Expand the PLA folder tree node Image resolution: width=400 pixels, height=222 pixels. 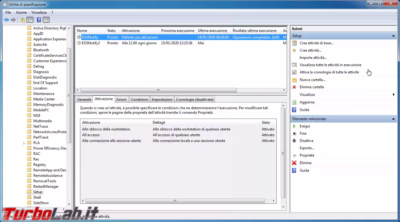pos(24,143)
